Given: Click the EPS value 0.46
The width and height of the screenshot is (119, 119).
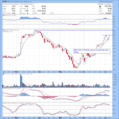Looking at the screenshot, I should coord(44,9).
